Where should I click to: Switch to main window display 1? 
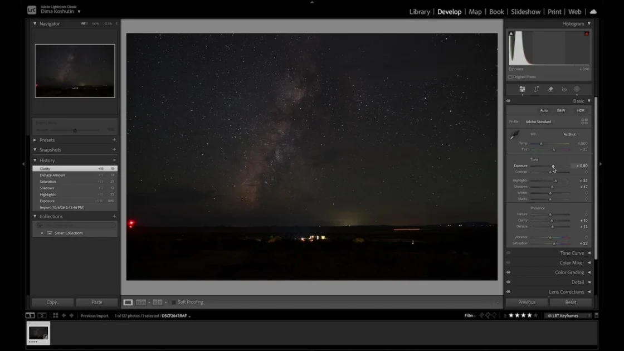[30, 315]
